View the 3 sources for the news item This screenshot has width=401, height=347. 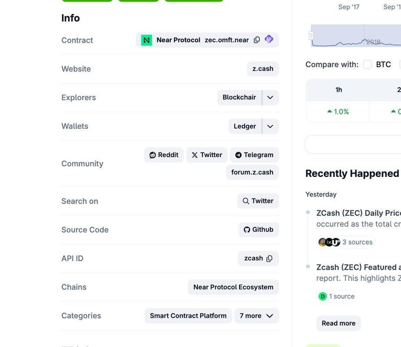[x=346, y=242]
